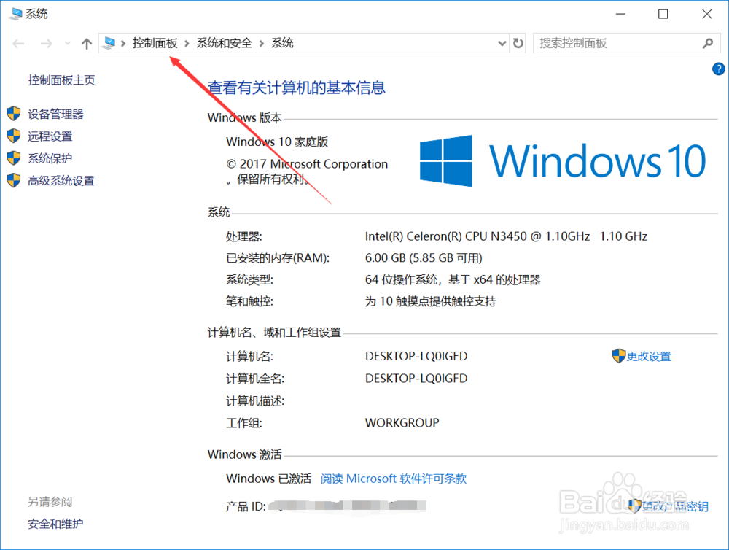Open 高级系统设置

[x=61, y=181]
